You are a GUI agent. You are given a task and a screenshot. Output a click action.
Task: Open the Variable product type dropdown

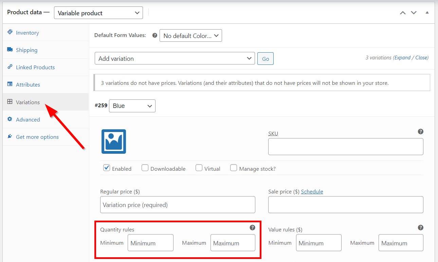click(x=98, y=13)
